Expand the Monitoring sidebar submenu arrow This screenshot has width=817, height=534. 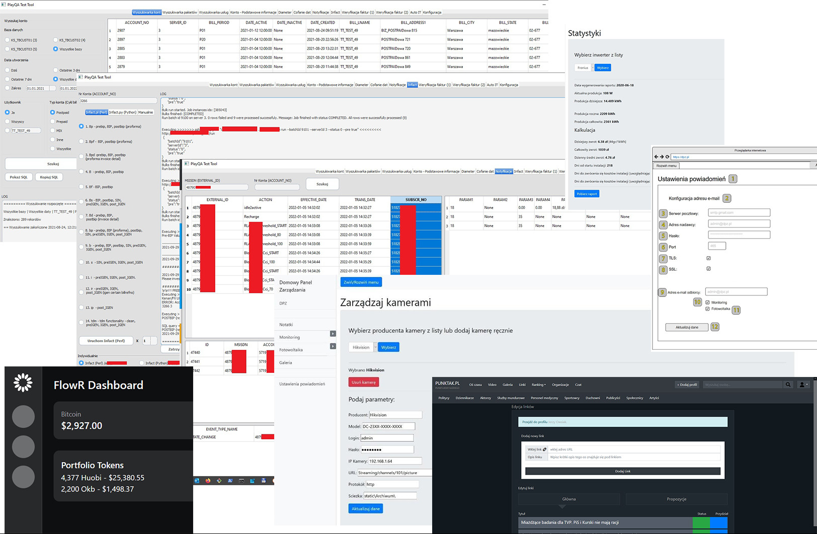point(333,334)
